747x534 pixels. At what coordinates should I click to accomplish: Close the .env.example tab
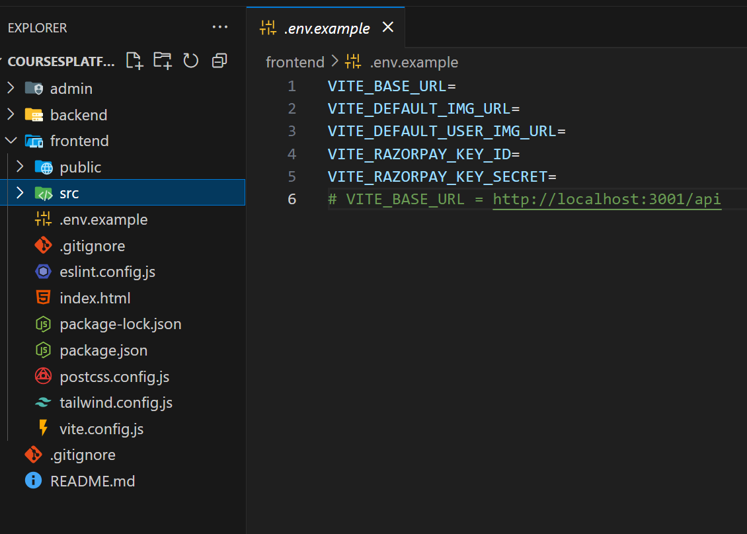coord(388,27)
